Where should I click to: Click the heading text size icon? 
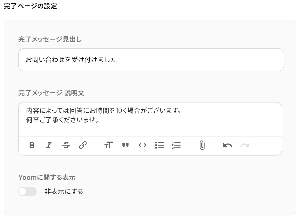tap(108, 145)
